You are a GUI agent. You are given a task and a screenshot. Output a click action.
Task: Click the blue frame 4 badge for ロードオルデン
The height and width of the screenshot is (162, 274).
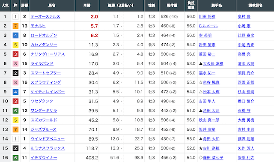click(x=15, y=36)
